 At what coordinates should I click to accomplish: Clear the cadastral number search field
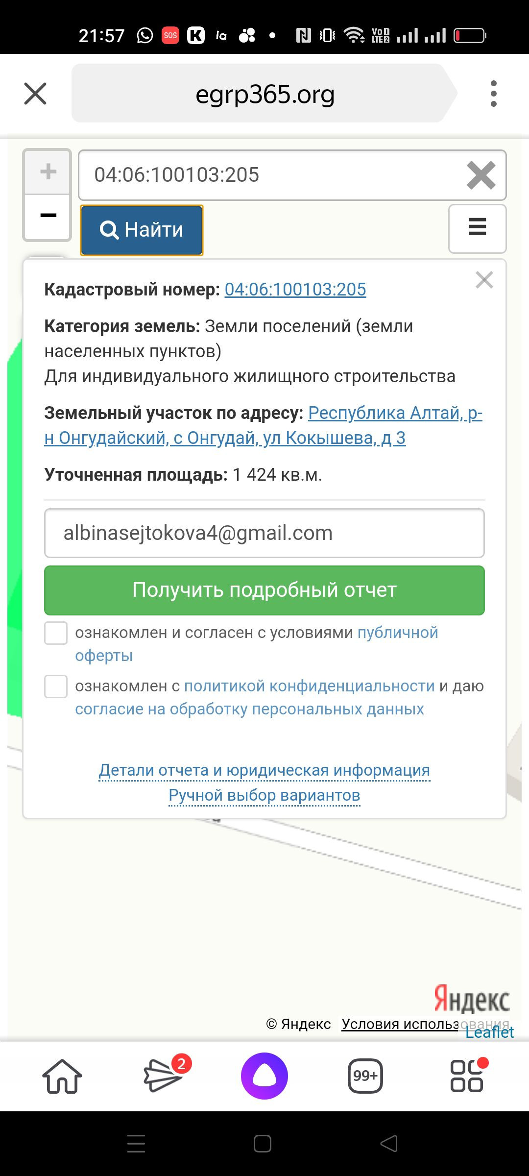(481, 175)
